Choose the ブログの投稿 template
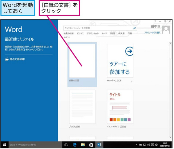Viewport: 174px width, 149px height. coord(82,107)
